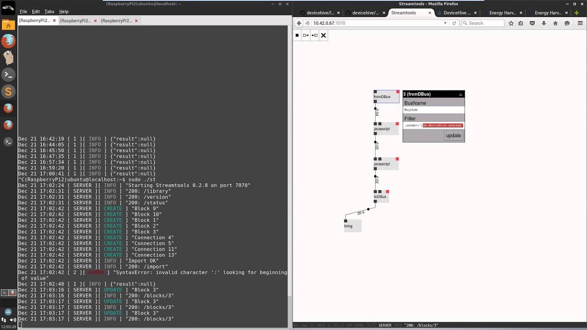
Task: Click the "Import OK" log line in terminal
Action: pos(89,261)
